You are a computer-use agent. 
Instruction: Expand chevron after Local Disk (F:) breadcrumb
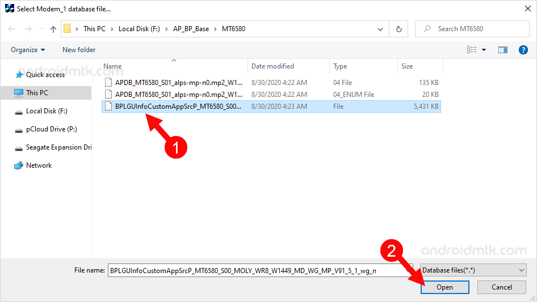(166, 29)
